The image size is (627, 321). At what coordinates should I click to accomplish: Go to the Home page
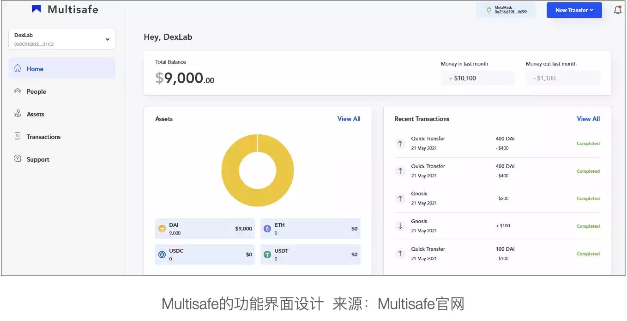[x=62, y=69]
